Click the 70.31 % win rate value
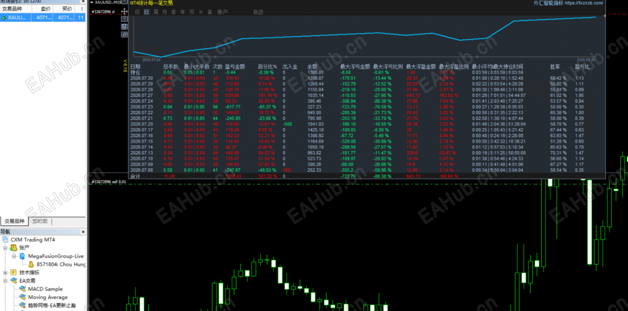Screen dimensions: 628x311 pos(559,153)
